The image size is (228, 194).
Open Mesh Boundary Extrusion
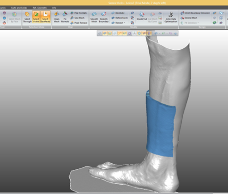pyautogui.click(x=195, y=13)
